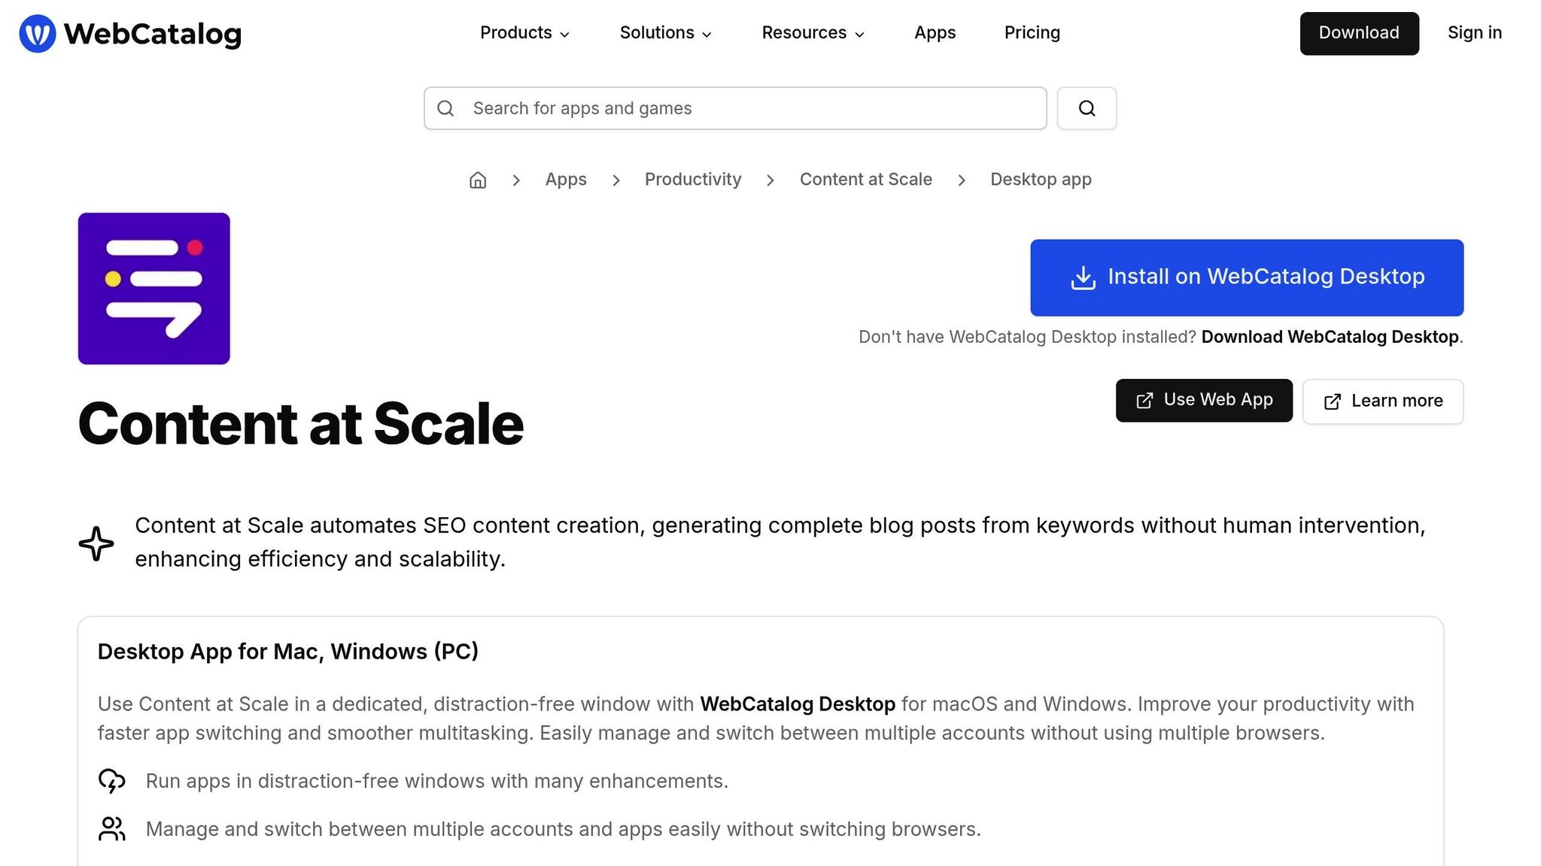Open the Solutions menu
Screen dimensions: 1541x866
click(664, 33)
